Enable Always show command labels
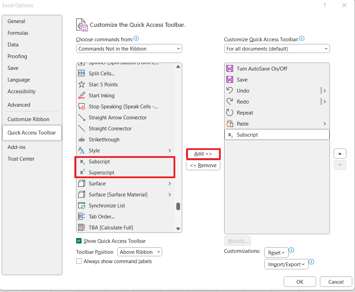 click(x=79, y=261)
